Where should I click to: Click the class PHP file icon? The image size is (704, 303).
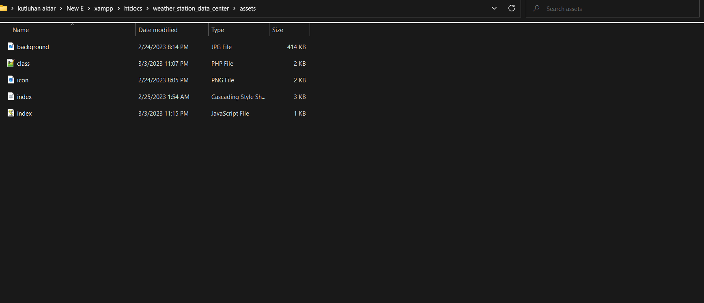(11, 63)
